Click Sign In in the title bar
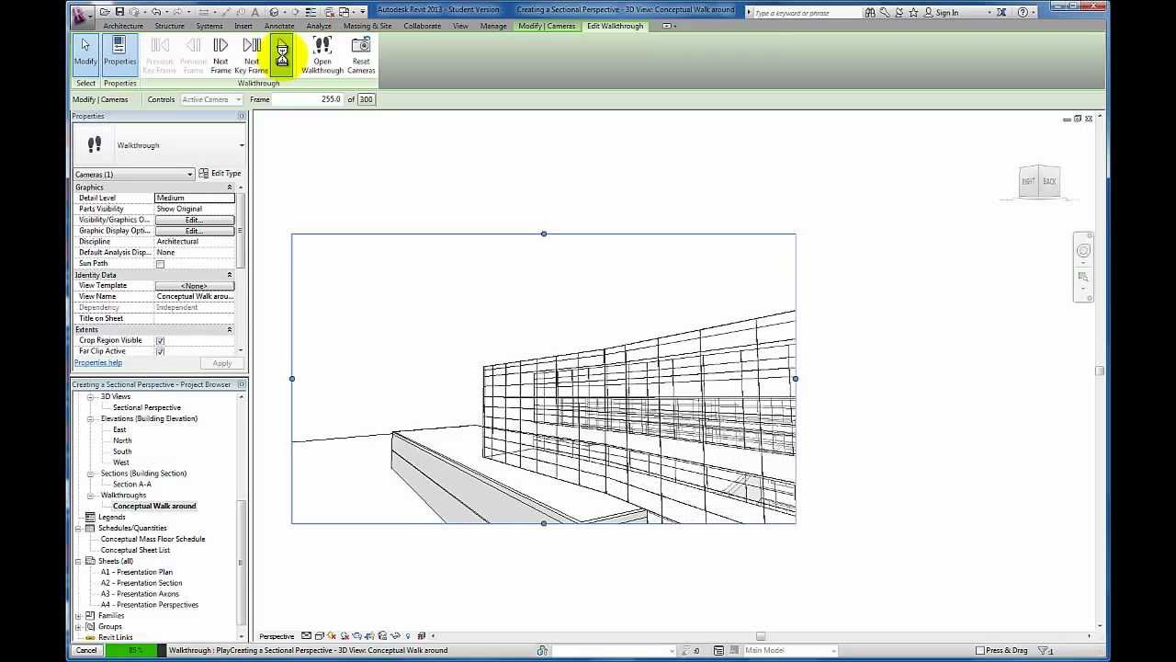1176x662 pixels. pyautogui.click(x=947, y=13)
